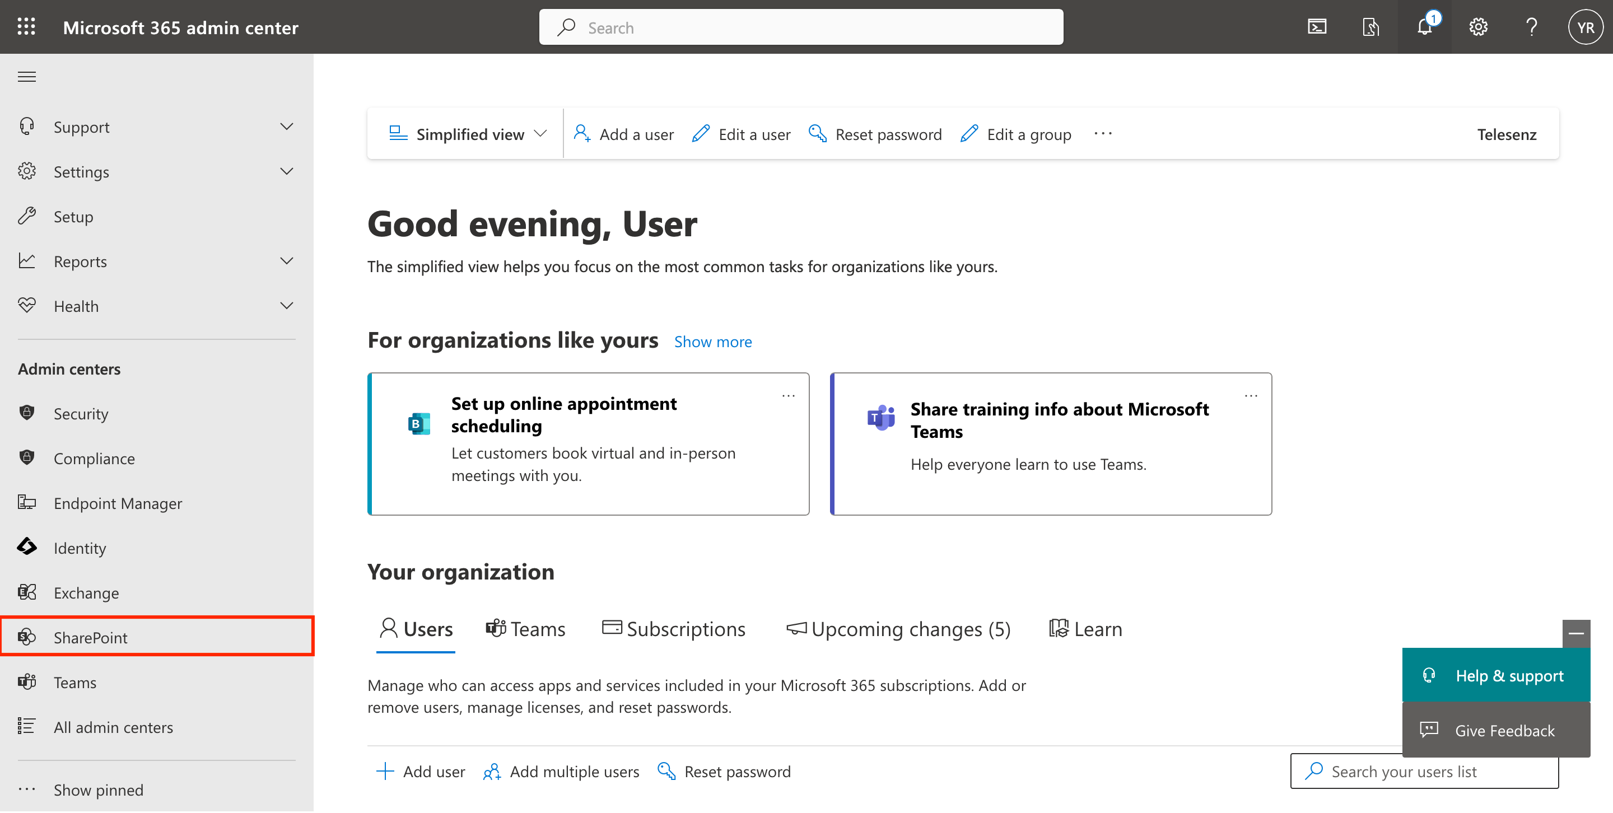
Task: Click the Bookings app icon on card
Action: [x=419, y=424]
